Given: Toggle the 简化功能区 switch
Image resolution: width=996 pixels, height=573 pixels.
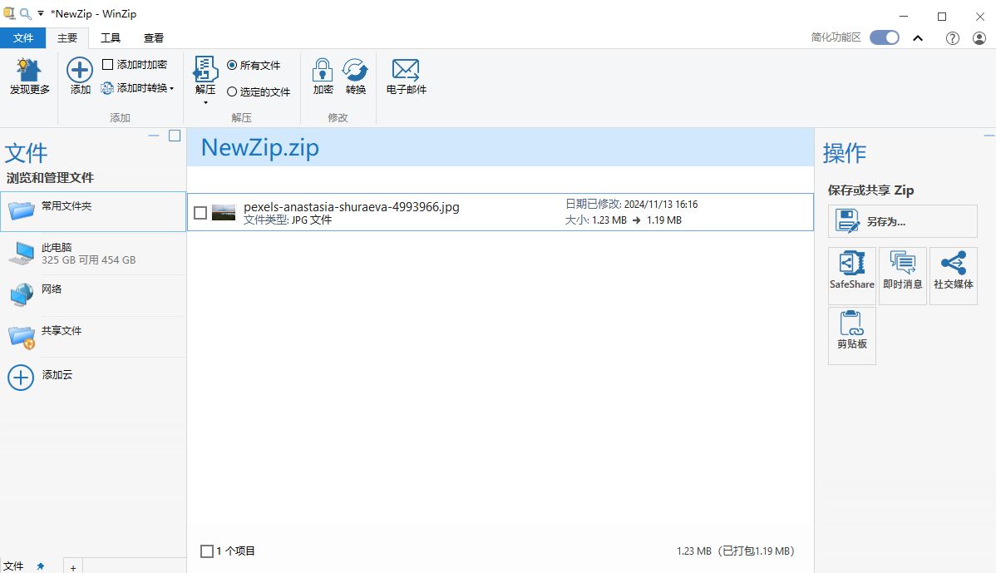Looking at the screenshot, I should pyautogui.click(x=885, y=37).
